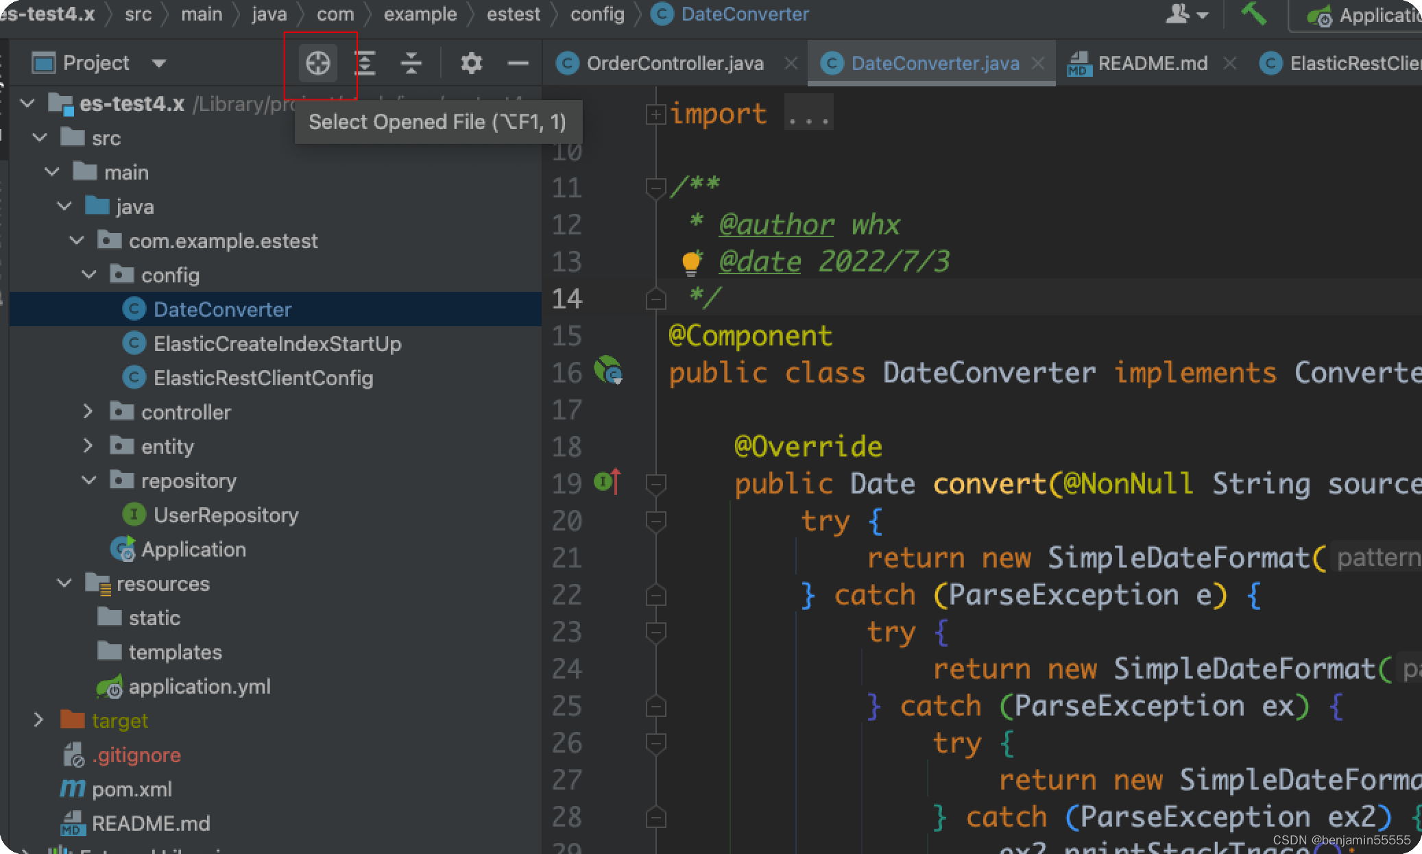This screenshot has width=1422, height=854.
Task: Click the implements-method gutter icon on line 19
Action: [607, 482]
